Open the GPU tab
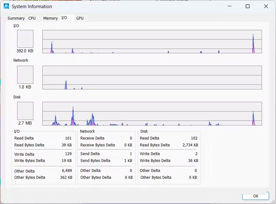 80,18
